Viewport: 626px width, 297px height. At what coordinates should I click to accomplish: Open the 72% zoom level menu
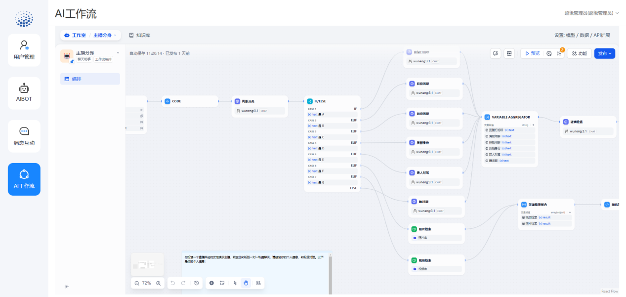(x=147, y=283)
